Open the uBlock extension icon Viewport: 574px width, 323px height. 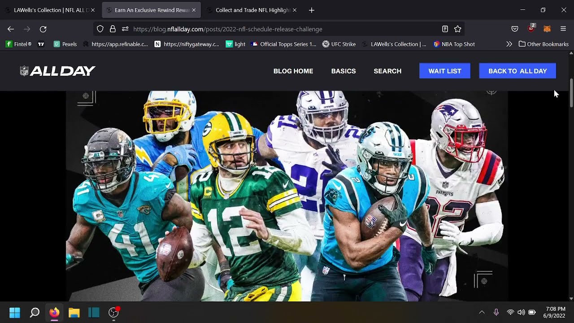pos(531,28)
